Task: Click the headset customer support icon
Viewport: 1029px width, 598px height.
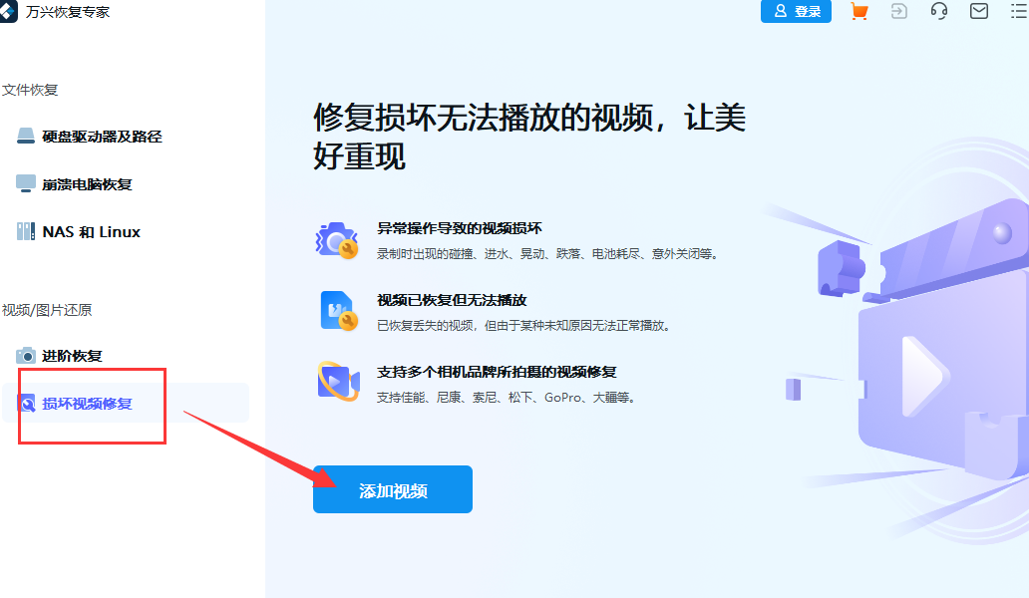Action: [x=938, y=12]
